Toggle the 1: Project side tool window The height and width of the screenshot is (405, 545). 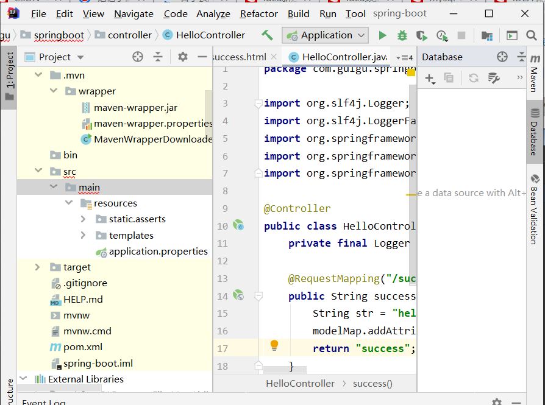[9, 77]
